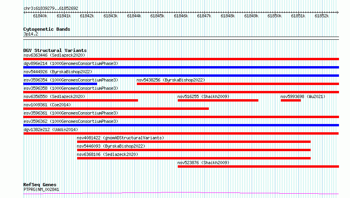Click the 61848k ruler mark
The image size is (350, 198).
coord(228,16)
